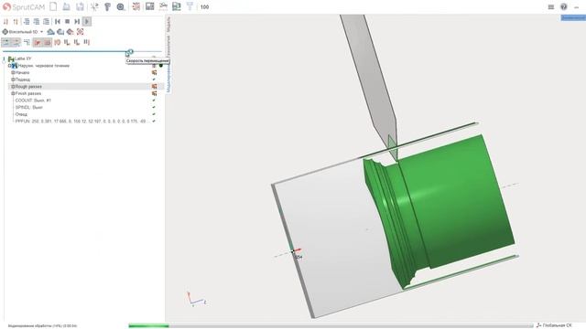Click first dark bracket icon in bottom row

click(x=67, y=43)
